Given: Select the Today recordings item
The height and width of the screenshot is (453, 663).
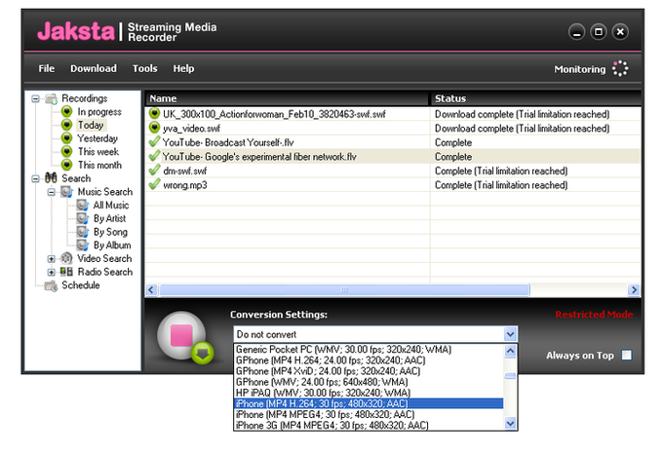Looking at the screenshot, I should [x=91, y=125].
